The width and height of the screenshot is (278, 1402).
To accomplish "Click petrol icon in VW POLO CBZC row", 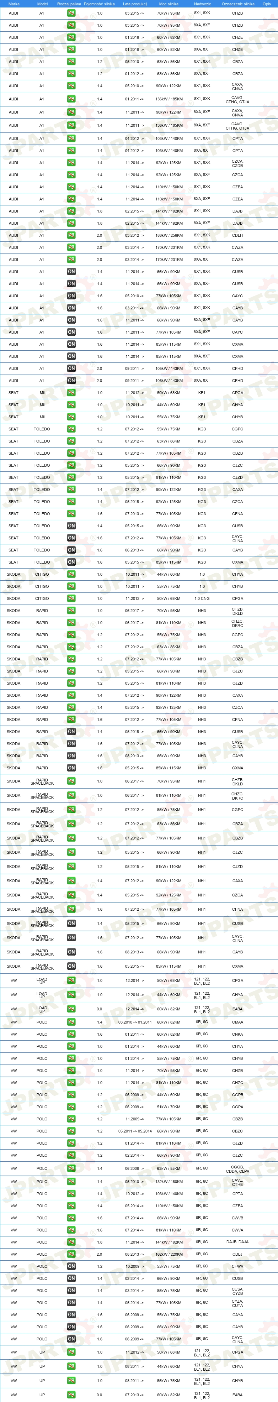I will click(71, 1131).
